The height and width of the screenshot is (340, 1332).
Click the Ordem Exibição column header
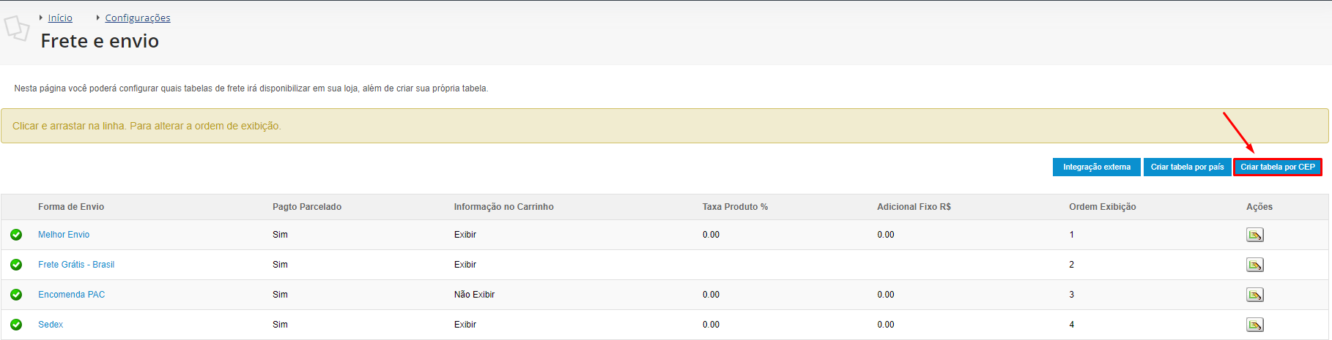click(1102, 207)
